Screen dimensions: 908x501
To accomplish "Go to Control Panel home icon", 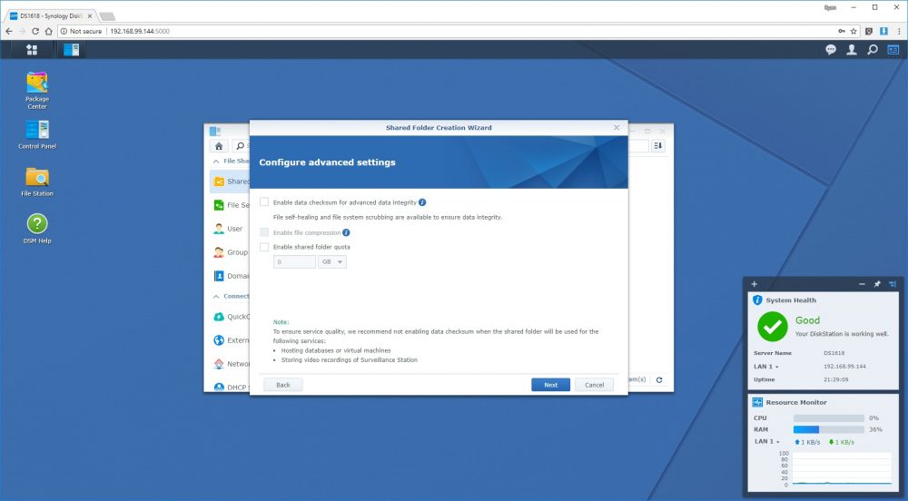I will pos(219,146).
